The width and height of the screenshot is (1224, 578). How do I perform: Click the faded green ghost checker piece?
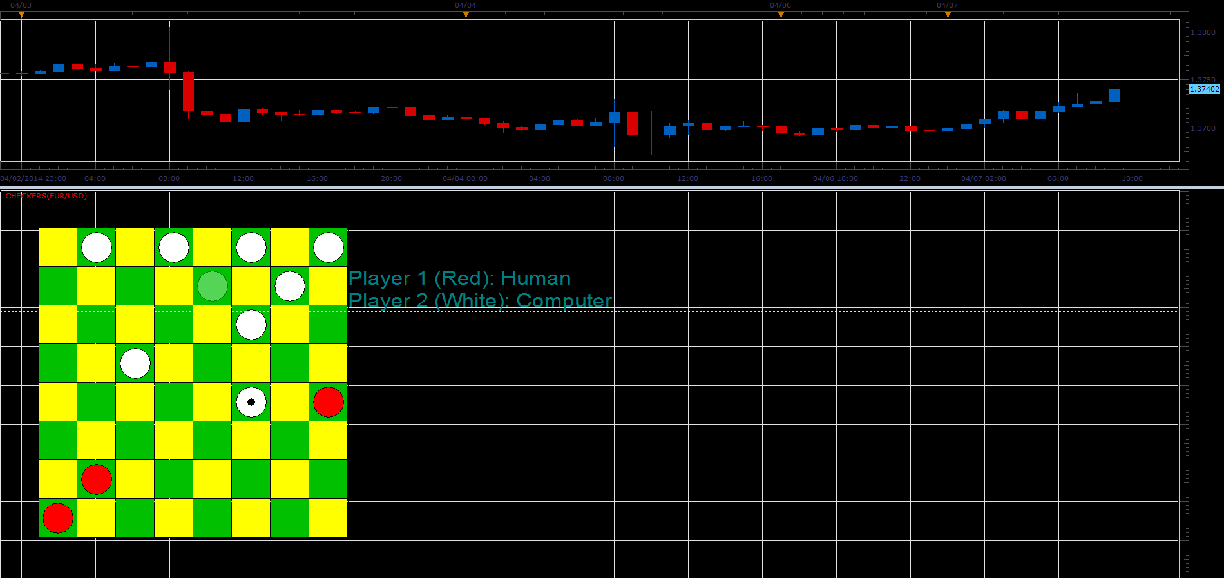click(213, 286)
